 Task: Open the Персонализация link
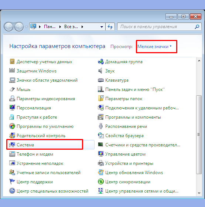pos(34,108)
